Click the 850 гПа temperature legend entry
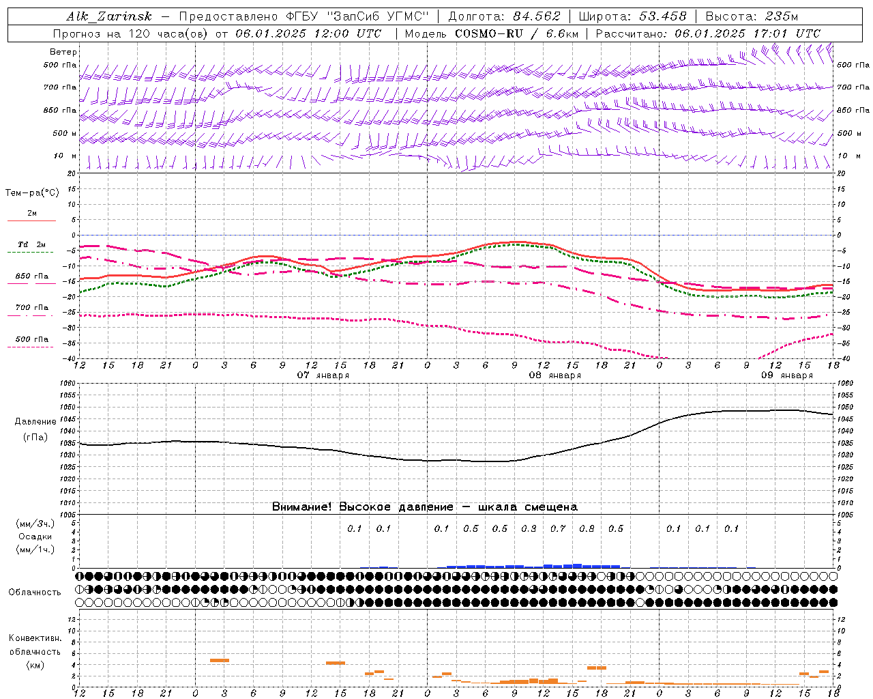 (32, 276)
